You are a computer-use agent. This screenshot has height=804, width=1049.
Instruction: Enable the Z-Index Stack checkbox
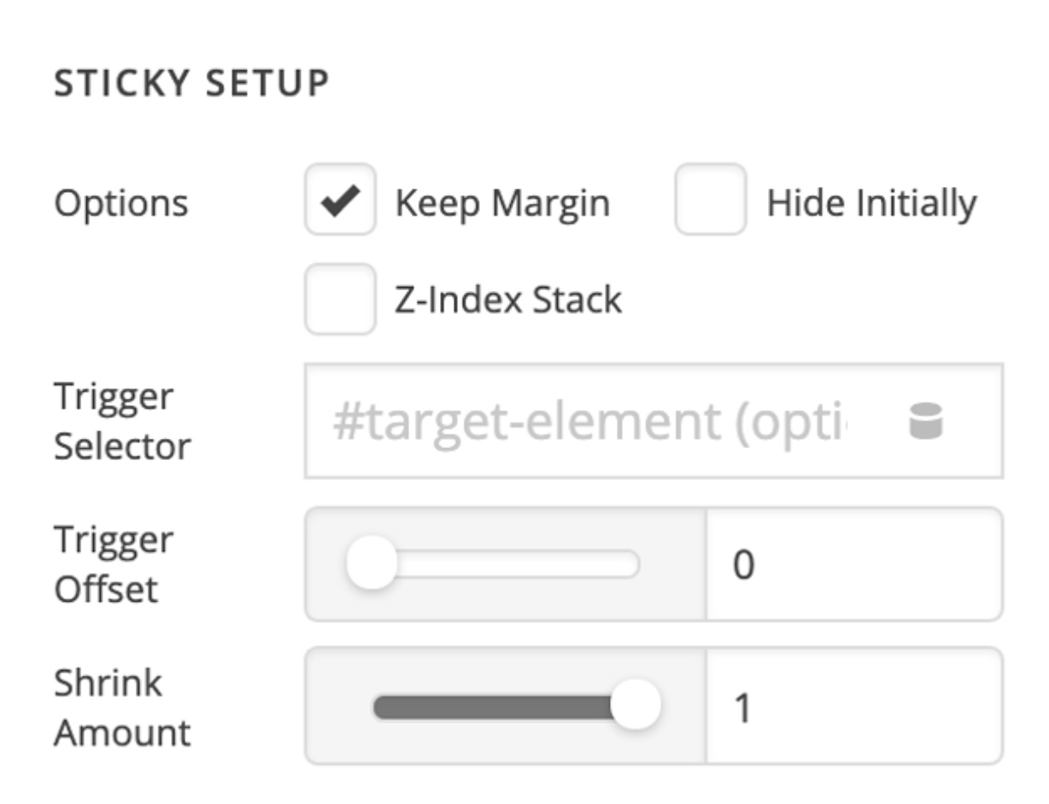coord(340,299)
